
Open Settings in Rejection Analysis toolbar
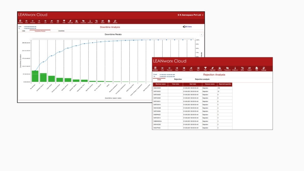264,69
